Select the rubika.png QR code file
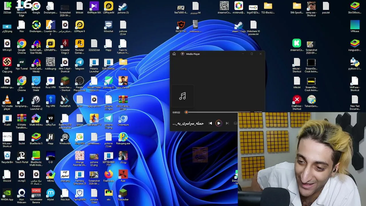 tap(51, 64)
